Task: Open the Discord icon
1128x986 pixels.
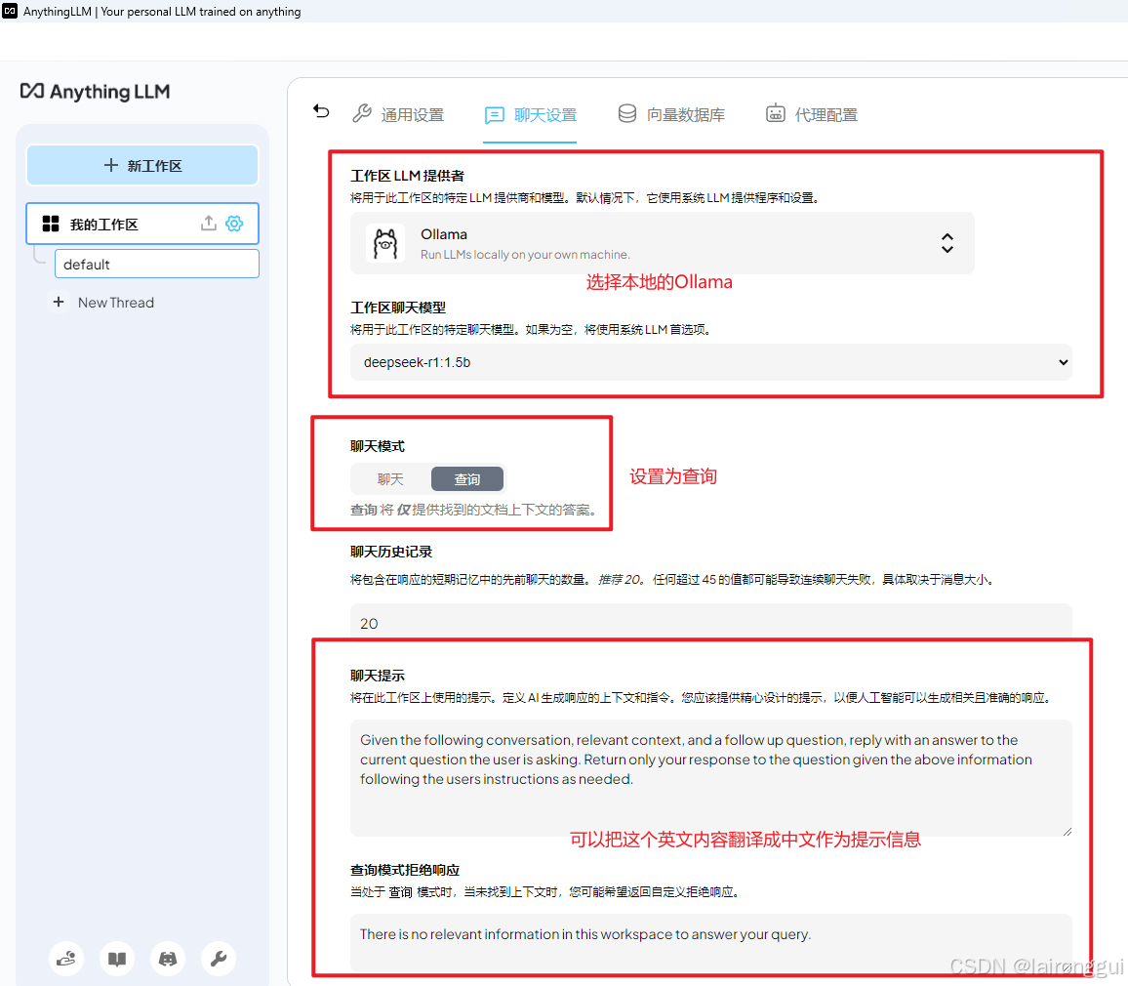Action: (x=168, y=959)
